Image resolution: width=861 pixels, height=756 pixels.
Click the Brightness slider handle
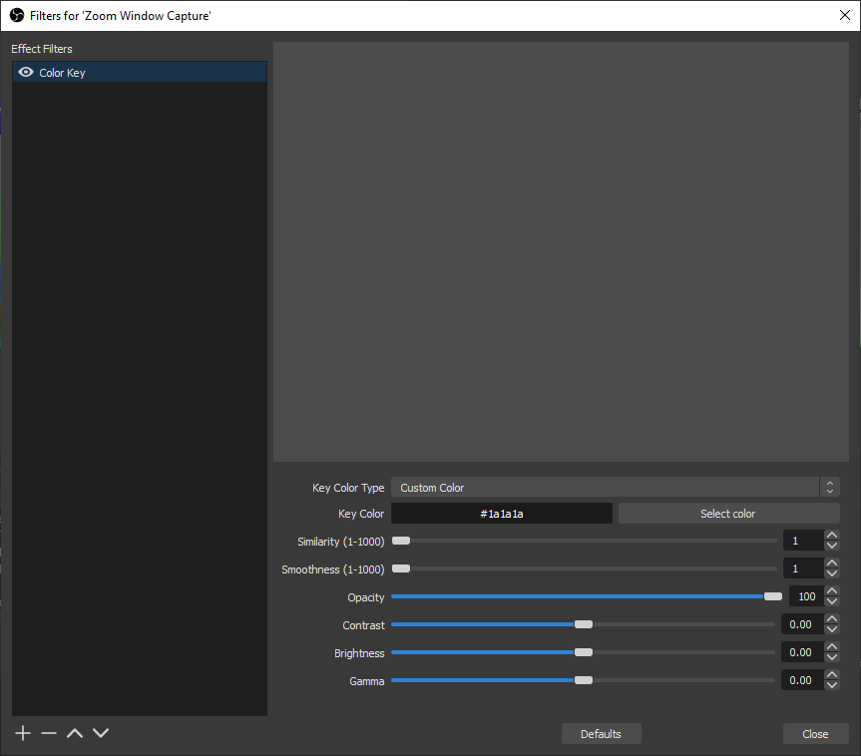point(584,652)
